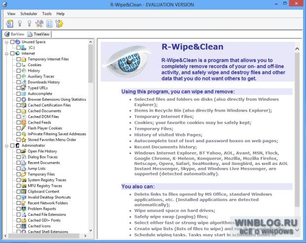Screen dimensions: 306x243
Task: Switch to the BarView tab
Action: pyautogui.click(x=15, y=34)
